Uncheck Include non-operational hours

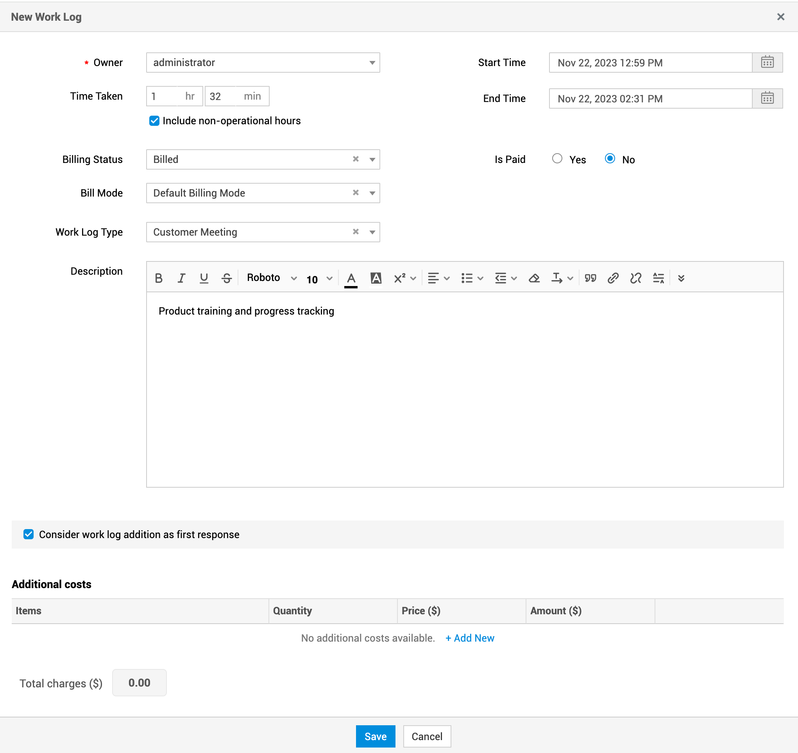click(154, 121)
